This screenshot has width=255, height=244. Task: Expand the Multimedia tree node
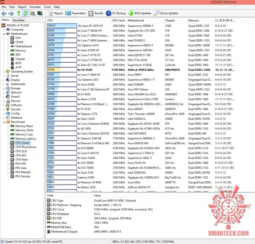tap(4, 84)
